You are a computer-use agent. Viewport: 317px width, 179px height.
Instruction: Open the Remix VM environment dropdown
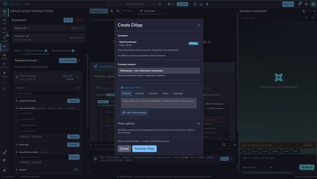(x=39, y=28)
